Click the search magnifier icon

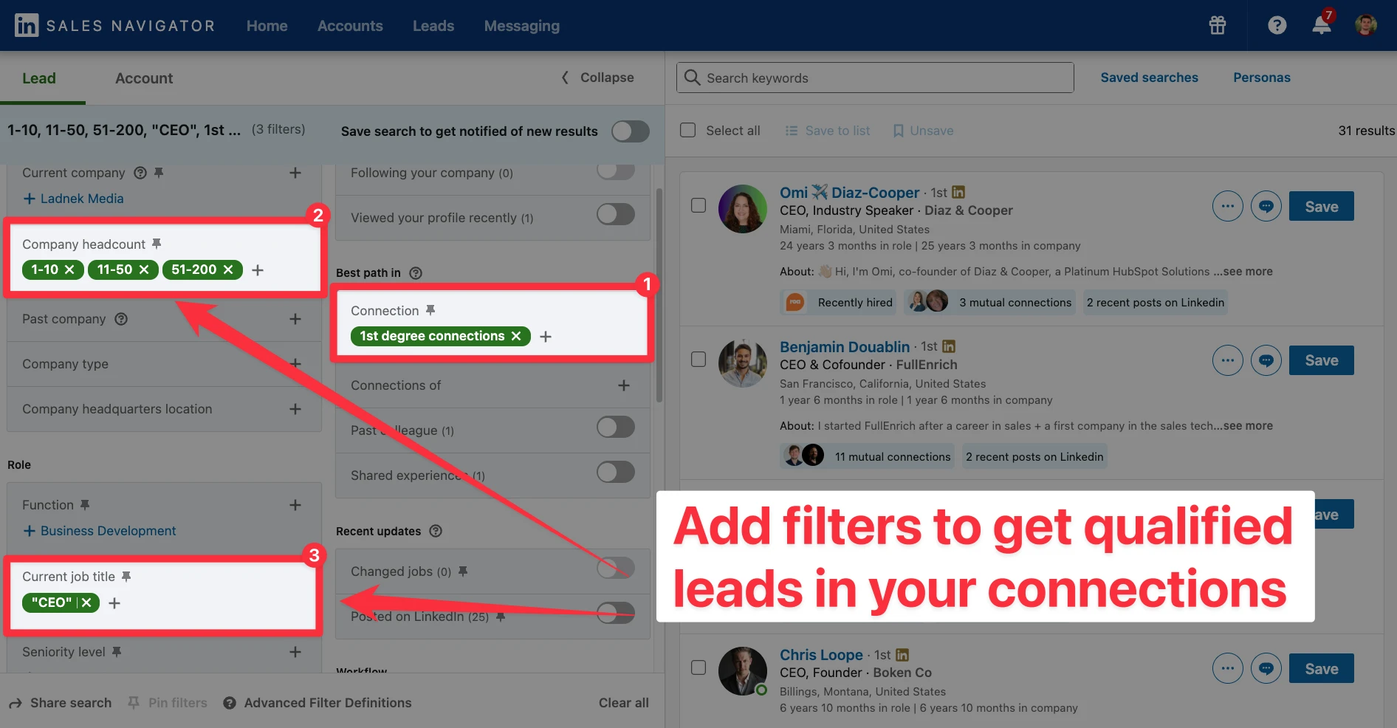tap(692, 78)
